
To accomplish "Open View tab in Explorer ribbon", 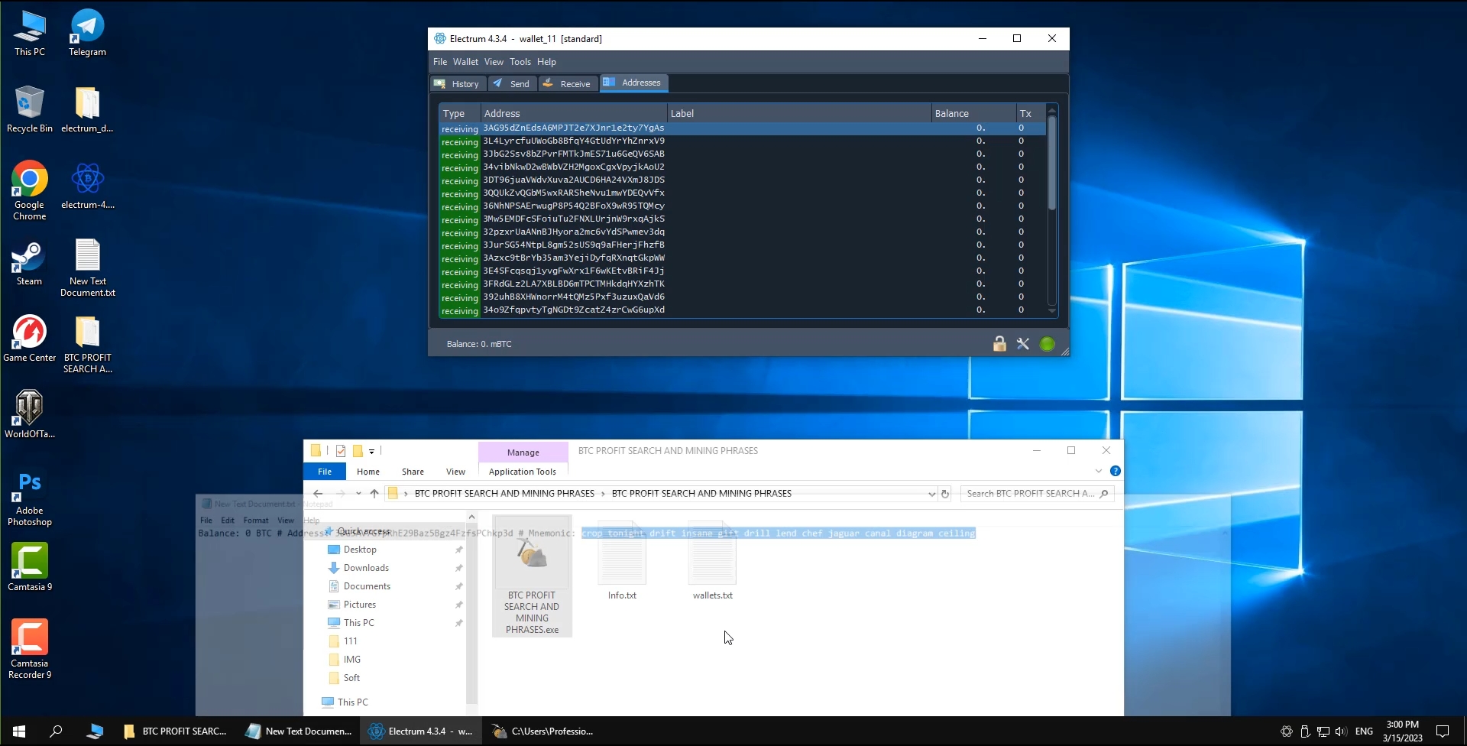I will click(455, 472).
